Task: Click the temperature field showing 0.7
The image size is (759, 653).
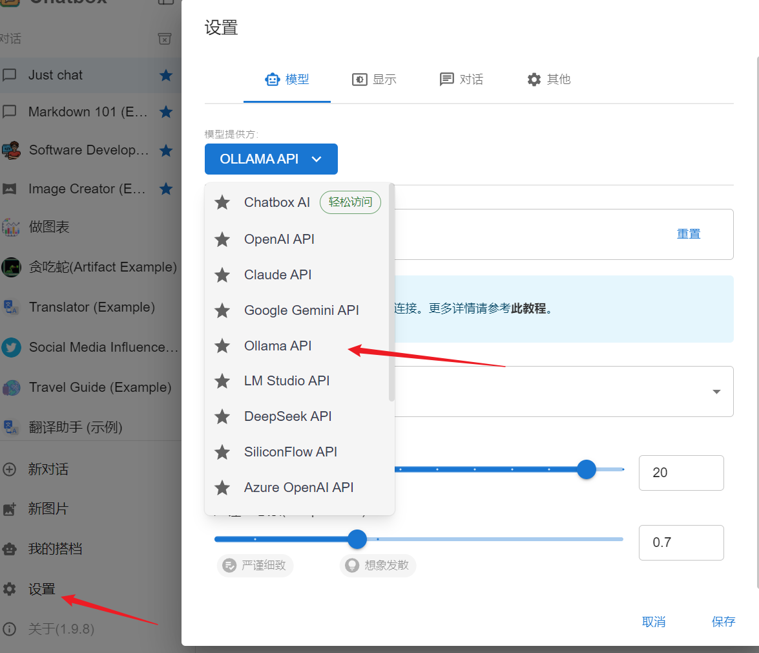Action: [681, 542]
